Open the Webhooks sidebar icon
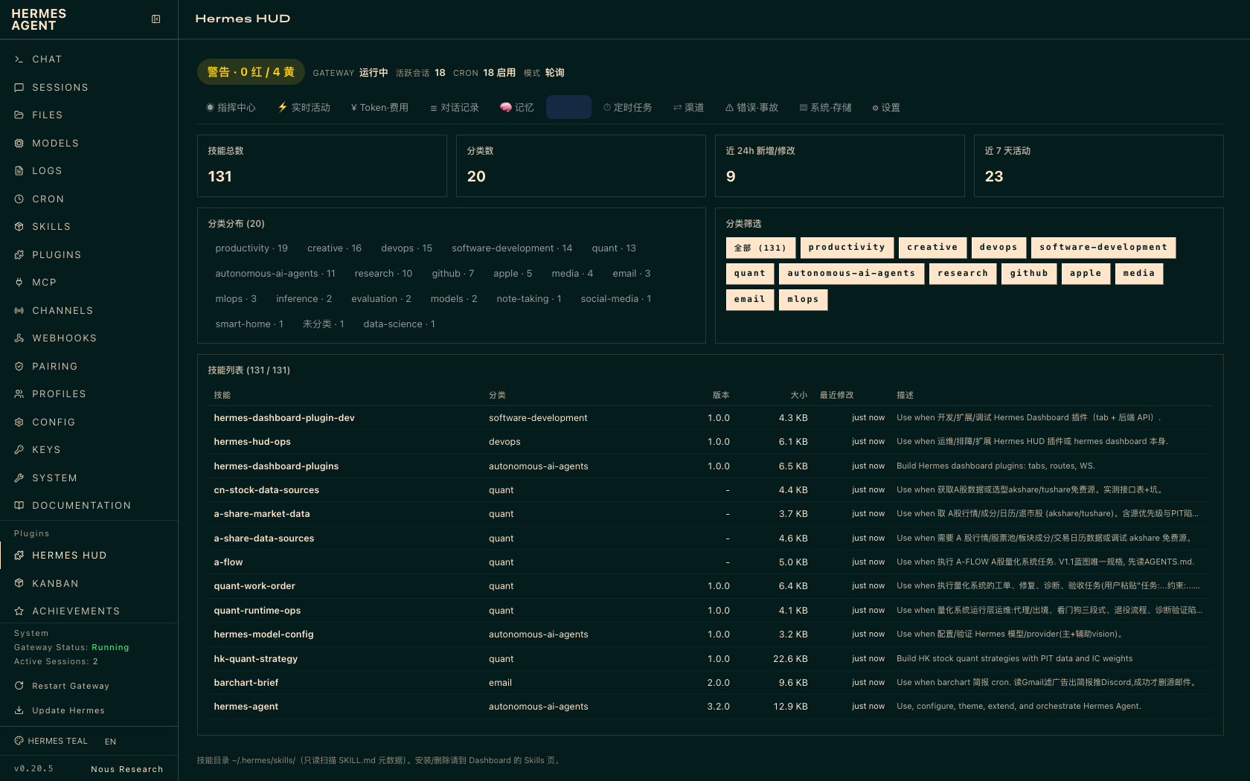This screenshot has height=781, width=1250. 19,338
